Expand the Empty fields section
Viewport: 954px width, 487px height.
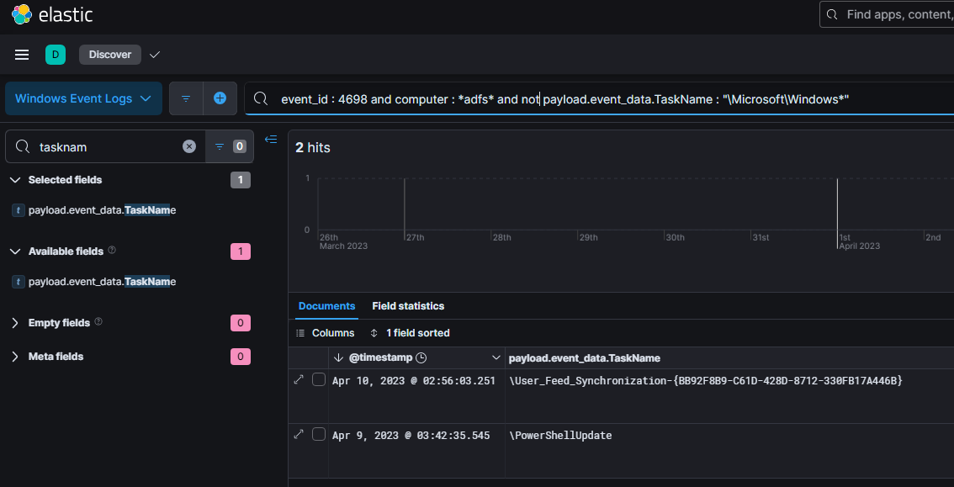click(15, 323)
